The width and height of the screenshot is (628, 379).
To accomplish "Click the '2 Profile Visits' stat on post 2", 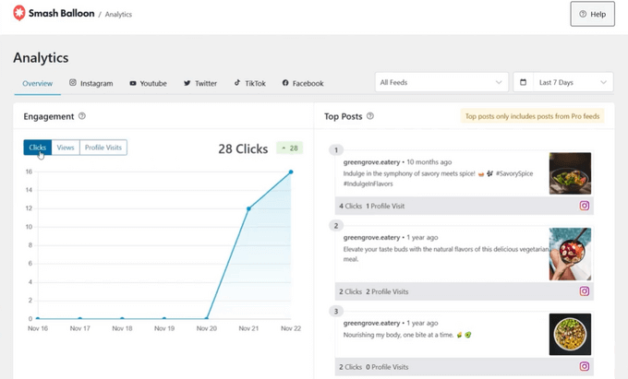I will (x=387, y=291).
